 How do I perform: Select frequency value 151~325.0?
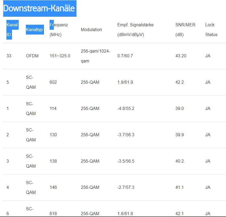point(60,56)
